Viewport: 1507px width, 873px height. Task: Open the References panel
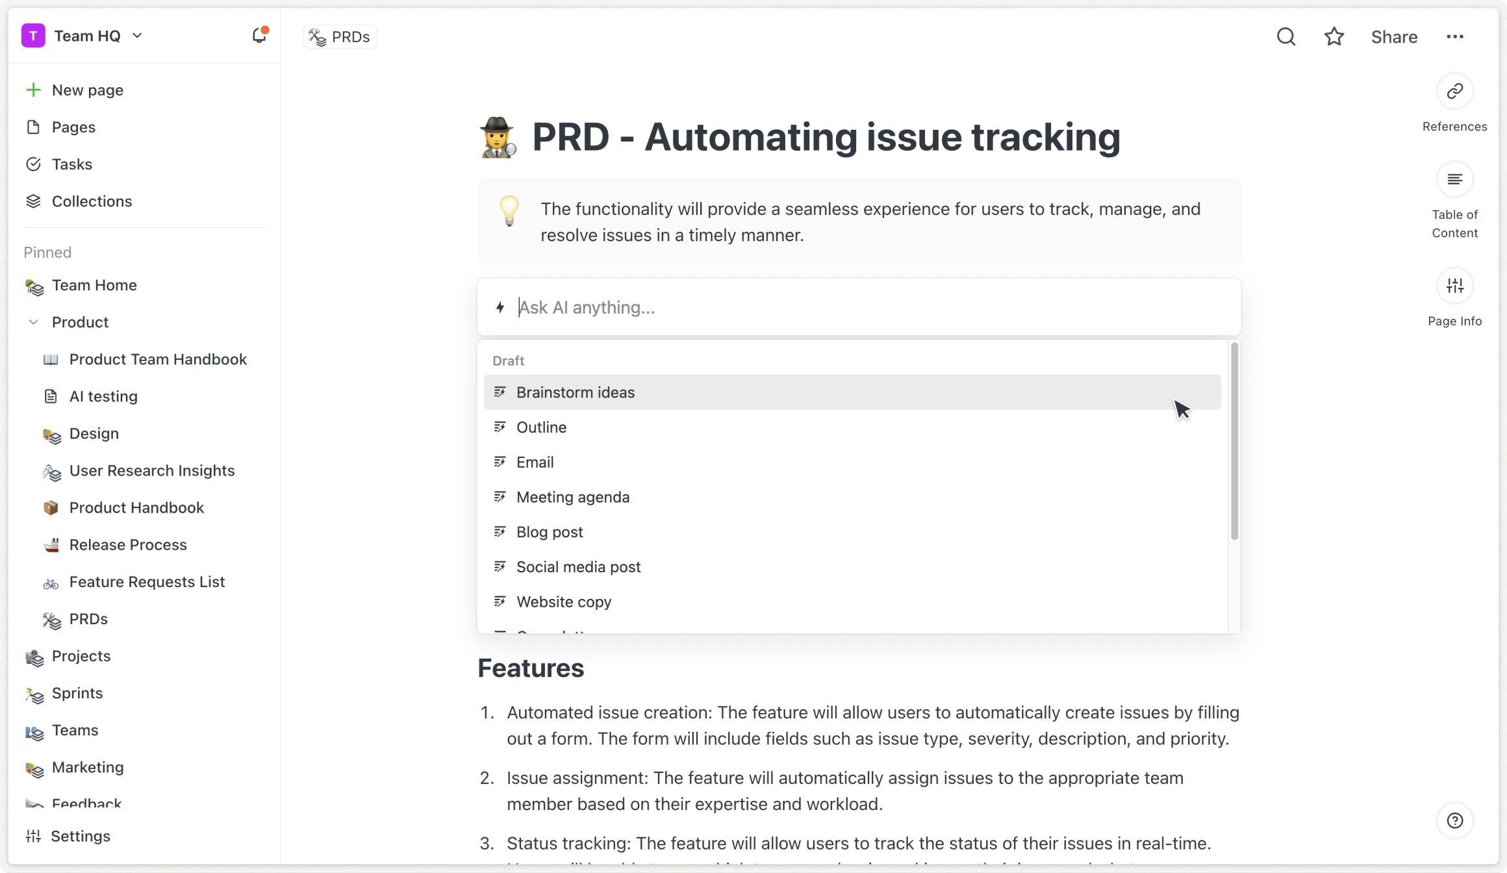pyautogui.click(x=1454, y=91)
